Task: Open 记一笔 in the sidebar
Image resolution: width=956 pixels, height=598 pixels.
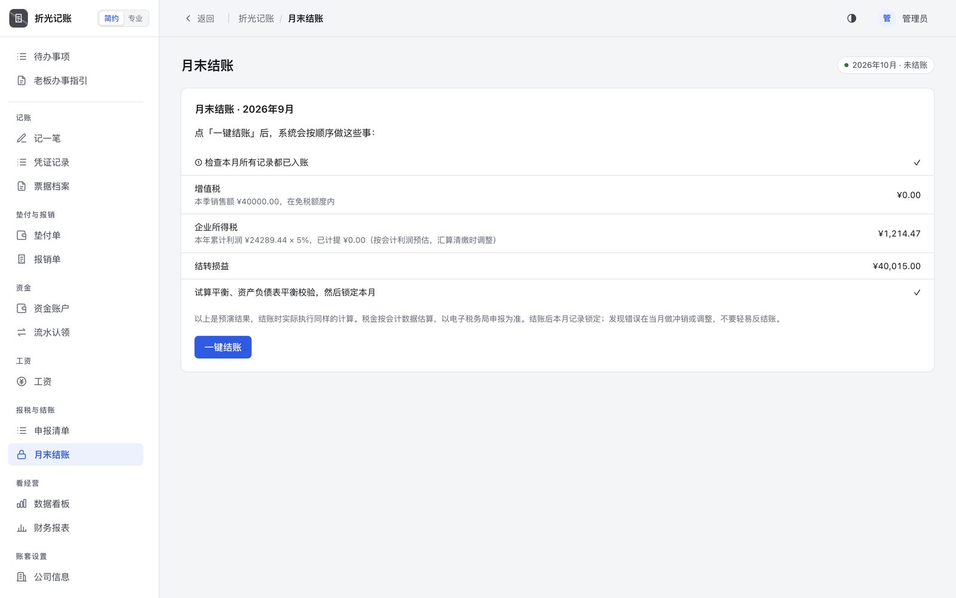Action: [x=76, y=138]
